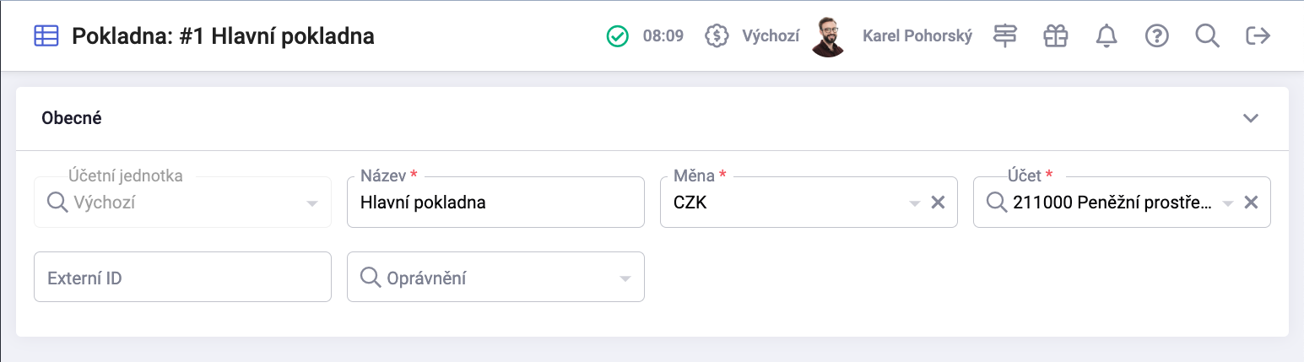Click the Výchozí accounting unit label in header
Image resolution: width=1304 pixels, height=362 pixels.
771,36
